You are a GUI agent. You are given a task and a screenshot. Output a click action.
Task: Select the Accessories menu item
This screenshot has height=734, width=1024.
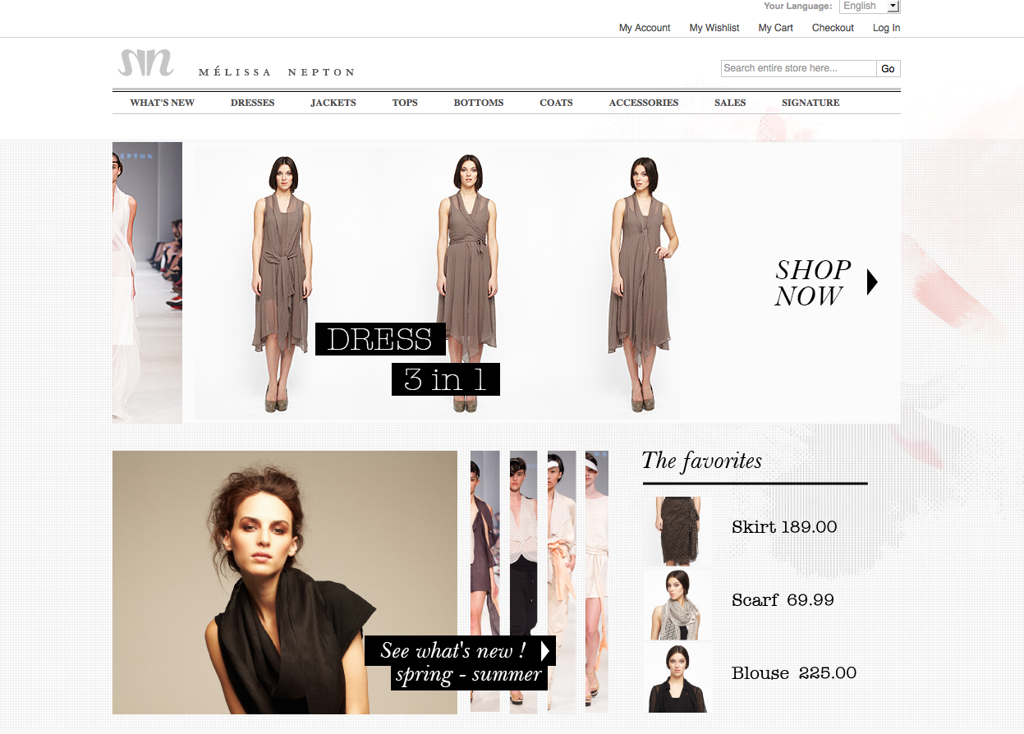(643, 103)
